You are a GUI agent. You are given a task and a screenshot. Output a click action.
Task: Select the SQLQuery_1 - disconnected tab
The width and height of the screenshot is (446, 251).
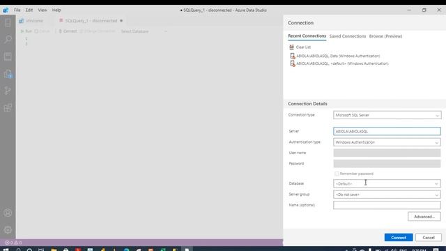pyautogui.click(x=91, y=21)
